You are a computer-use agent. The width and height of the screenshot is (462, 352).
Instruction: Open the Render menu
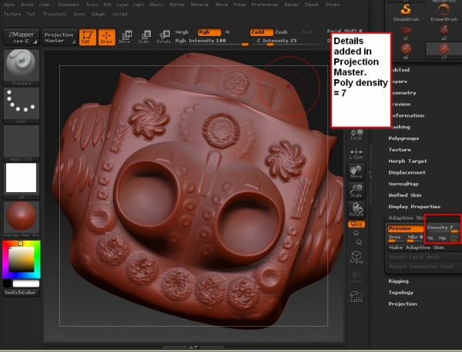(x=292, y=5)
